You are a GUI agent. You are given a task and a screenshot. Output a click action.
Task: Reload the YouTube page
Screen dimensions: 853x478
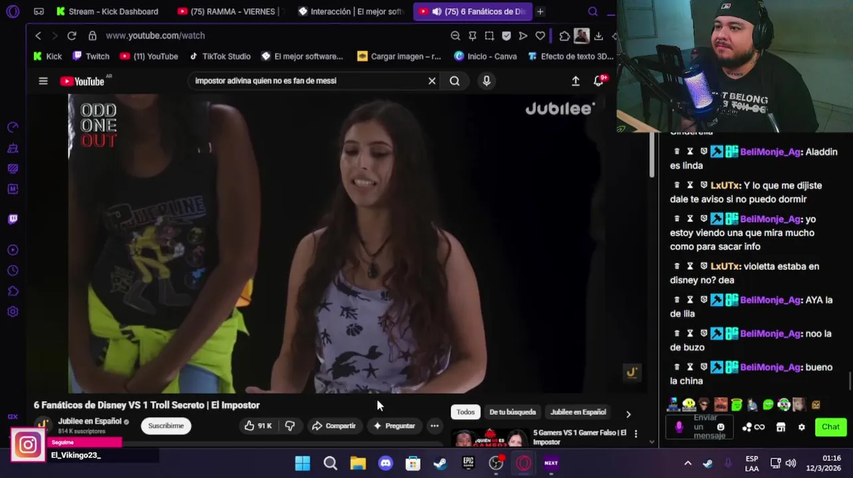(72, 36)
